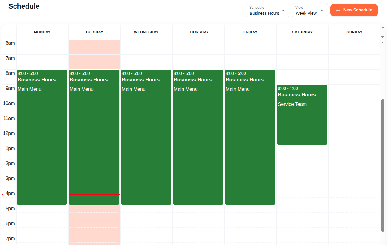Viewport: 388px width, 245px height.
Task: Click the 6am time label
Action: [x=10, y=43]
